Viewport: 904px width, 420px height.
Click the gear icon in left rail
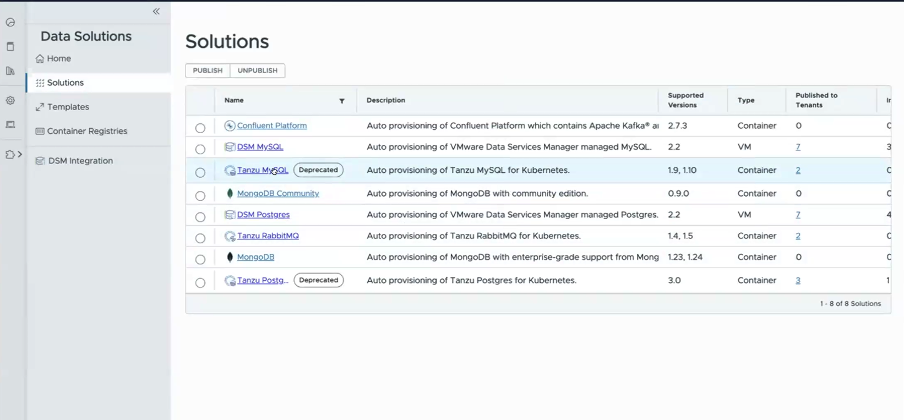[10, 101]
